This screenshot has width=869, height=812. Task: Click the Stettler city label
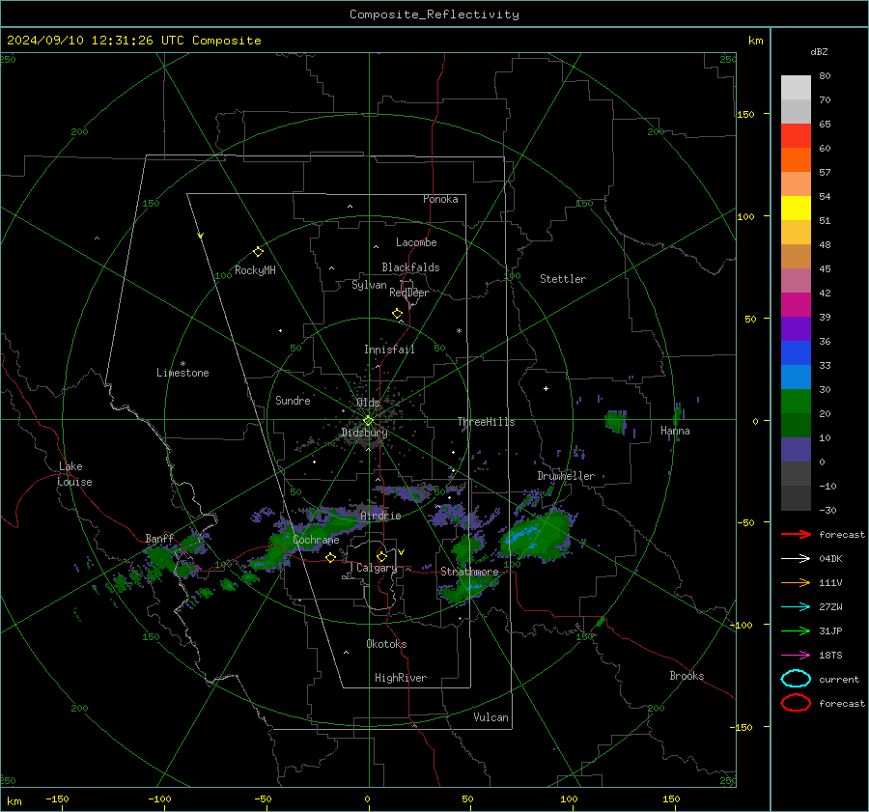click(x=563, y=279)
